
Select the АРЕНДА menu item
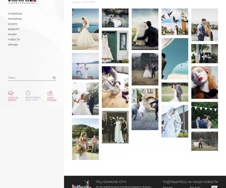coord(13,45)
